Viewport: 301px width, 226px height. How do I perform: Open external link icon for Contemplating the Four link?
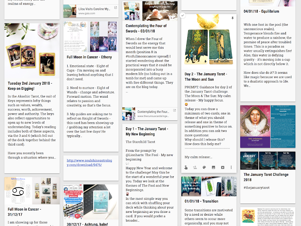click(x=174, y=110)
